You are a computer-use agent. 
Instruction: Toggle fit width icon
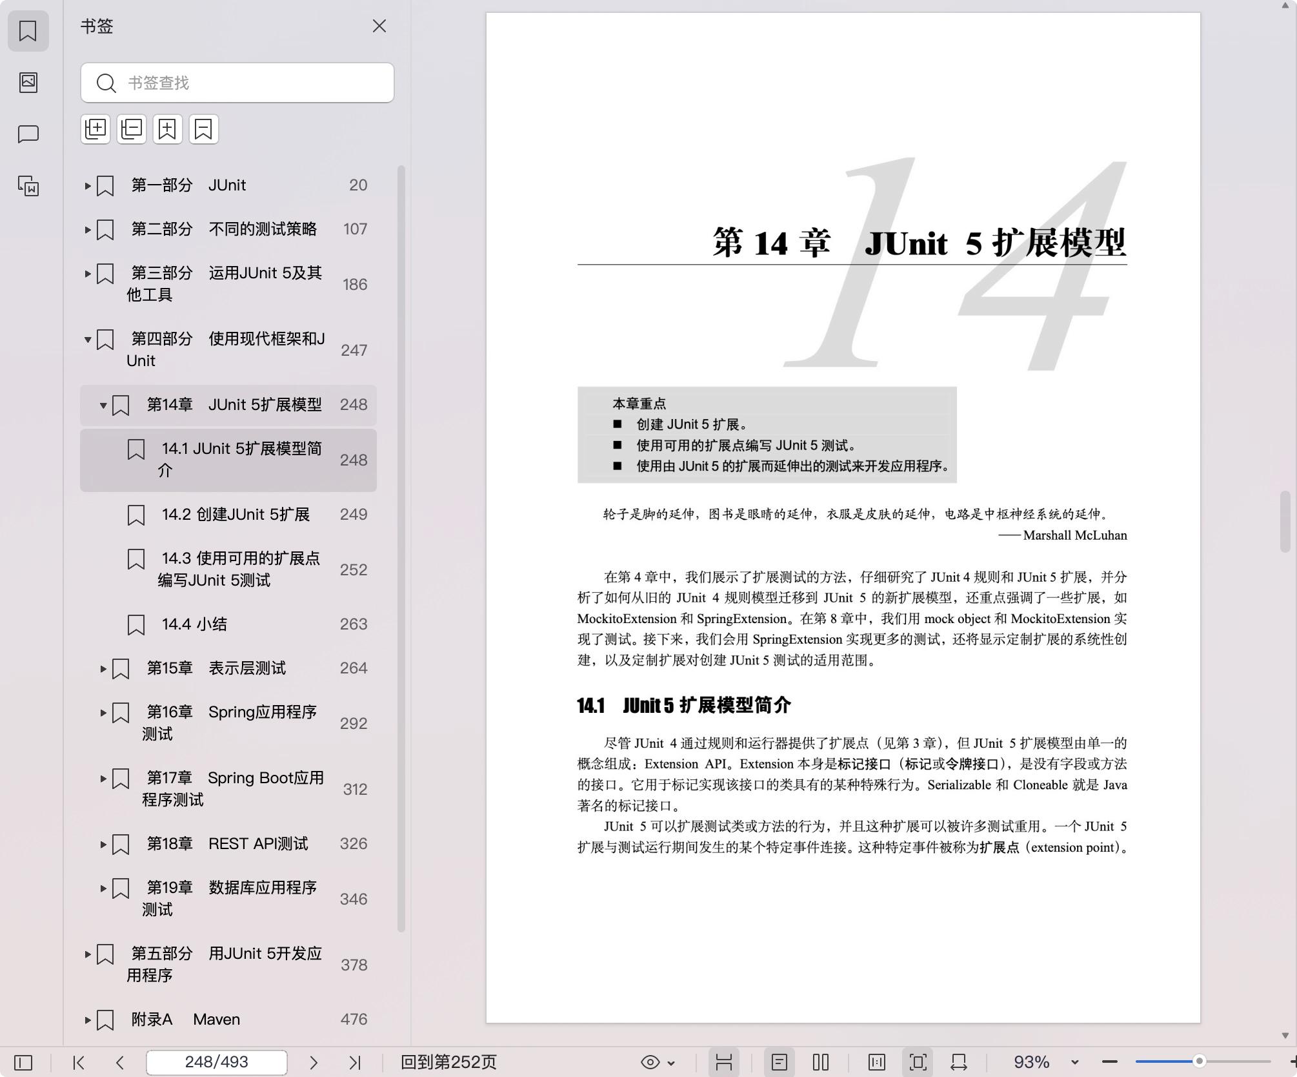(959, 1062)
